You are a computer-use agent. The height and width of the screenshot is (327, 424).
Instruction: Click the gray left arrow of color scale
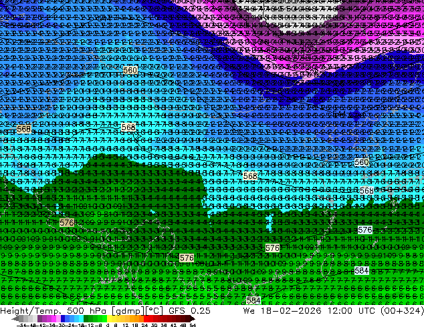(15, 318)
